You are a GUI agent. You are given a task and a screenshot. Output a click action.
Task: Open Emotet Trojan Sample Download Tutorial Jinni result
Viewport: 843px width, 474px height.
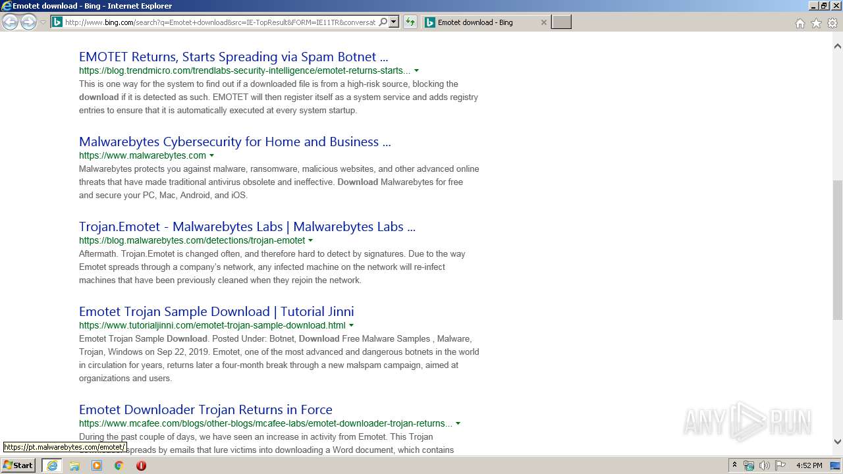[x=217, y=311]
